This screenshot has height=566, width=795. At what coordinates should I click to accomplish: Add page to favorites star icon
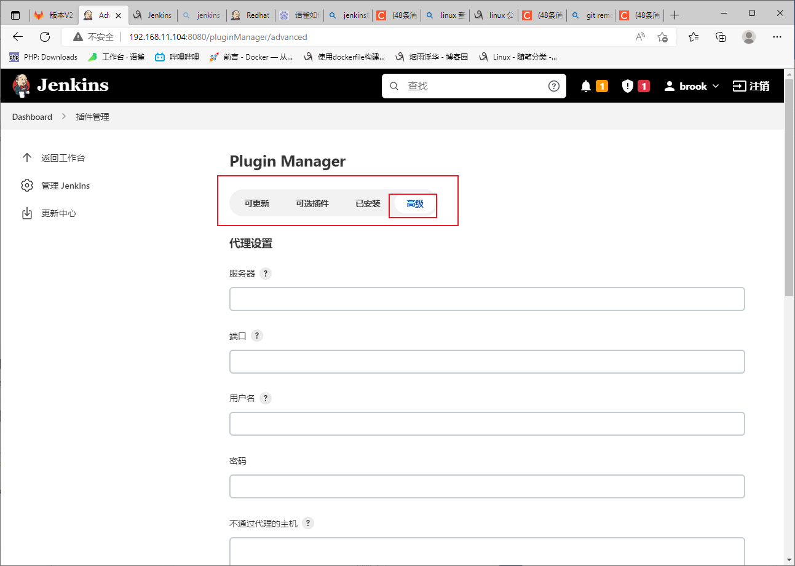click(662, 37)
